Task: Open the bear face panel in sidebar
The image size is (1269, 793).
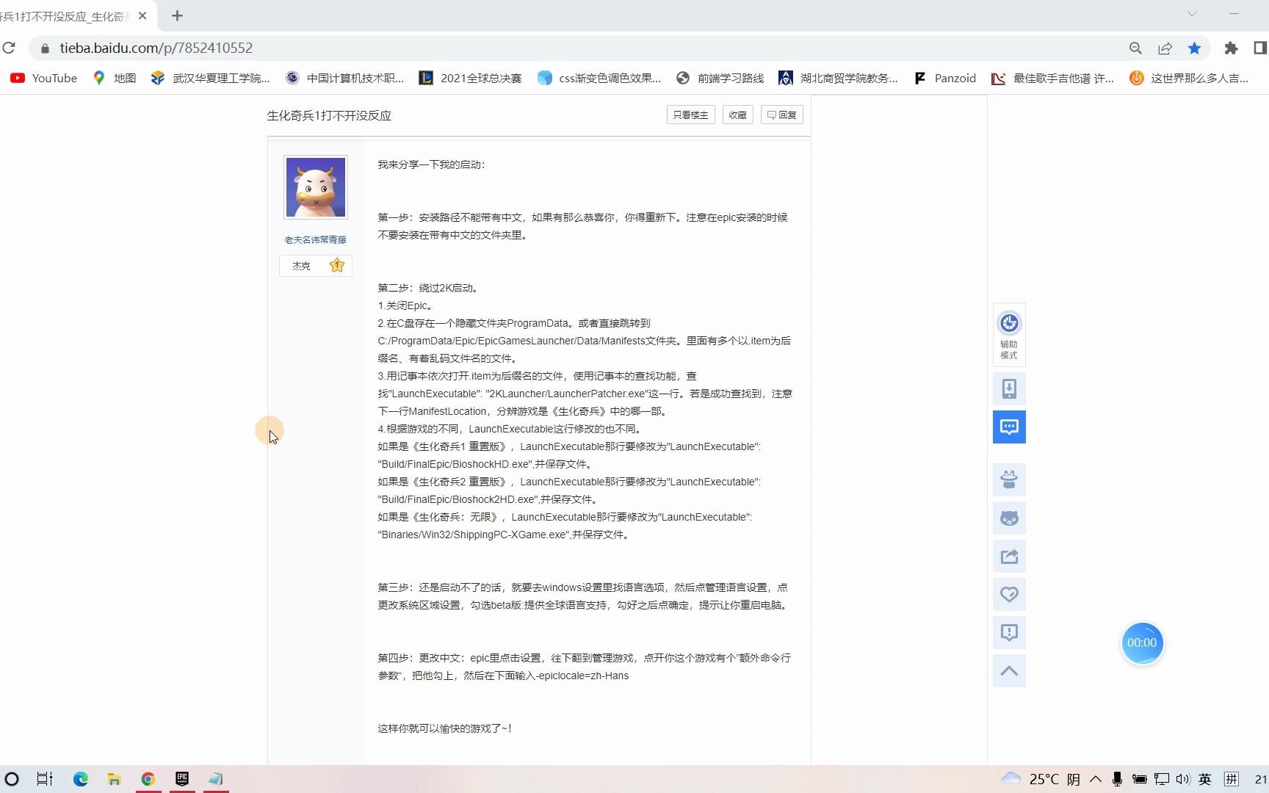Action: pyautogui.click(x=1009, y=518)
